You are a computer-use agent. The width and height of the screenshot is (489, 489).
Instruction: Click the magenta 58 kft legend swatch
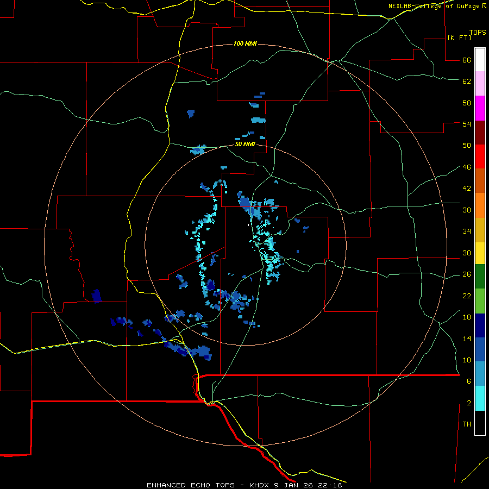pos(480,108)
